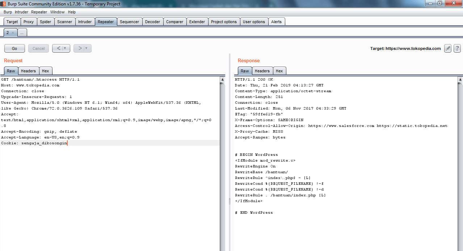The width and height of the screenshot is (463, 251).
Task: Click the Cancel button
Action: pyautogui.click(x=38, y=48)
